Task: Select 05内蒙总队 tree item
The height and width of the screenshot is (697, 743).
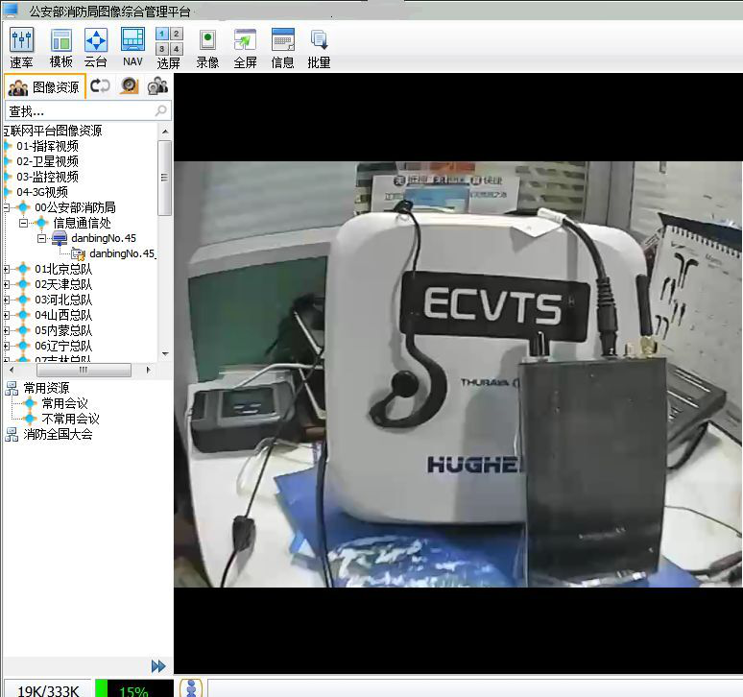Action: point(63,330)
